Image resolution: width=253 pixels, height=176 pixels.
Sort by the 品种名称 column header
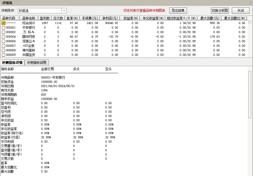(x=29, y=18)
